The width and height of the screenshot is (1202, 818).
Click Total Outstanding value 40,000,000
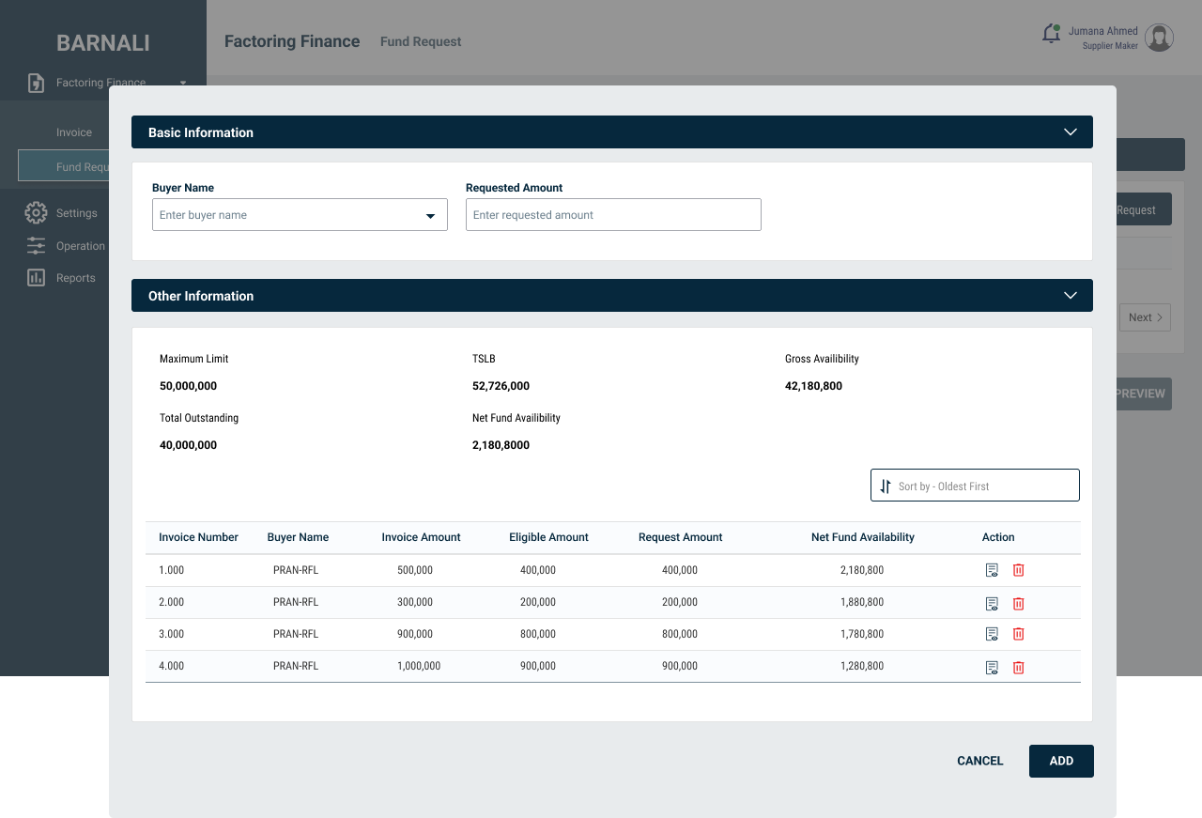(x=188, y=445)
